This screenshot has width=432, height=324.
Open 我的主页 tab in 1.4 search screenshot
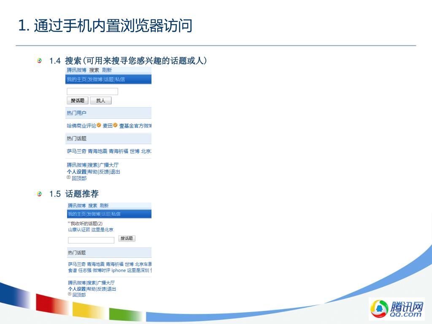77,79
